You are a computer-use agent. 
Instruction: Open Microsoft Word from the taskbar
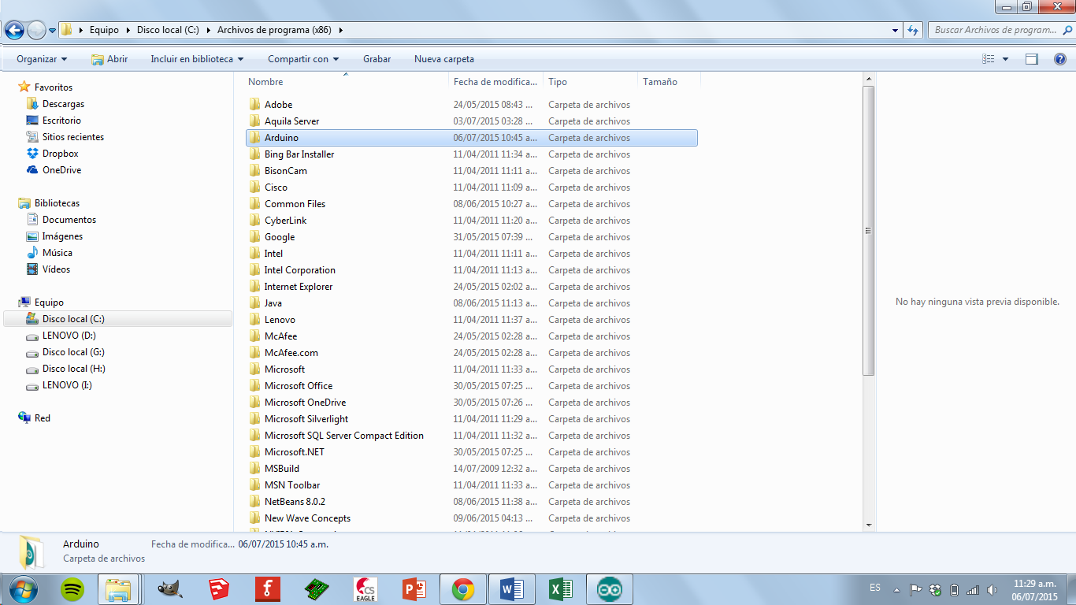pyautogui.click(x=512, y=589)
